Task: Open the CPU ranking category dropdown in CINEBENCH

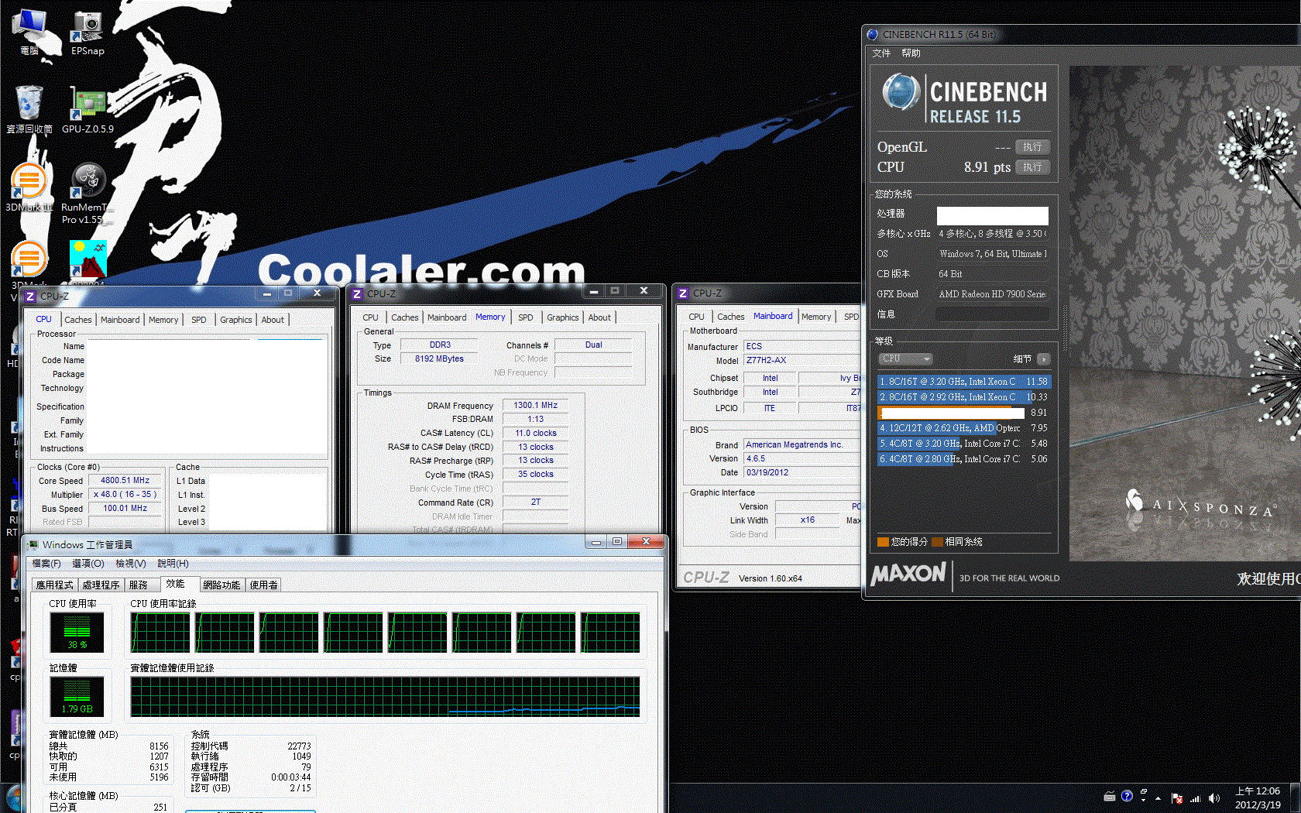Action: click(x=905, y=358)
